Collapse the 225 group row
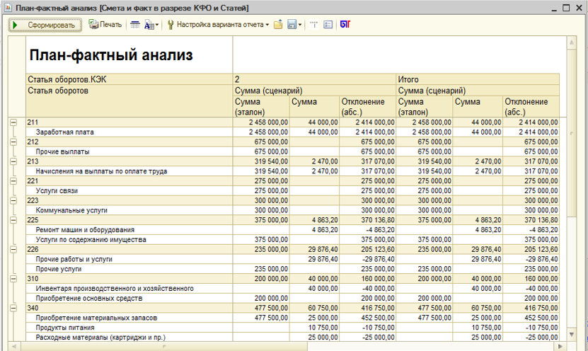 (x=13, y=220)
